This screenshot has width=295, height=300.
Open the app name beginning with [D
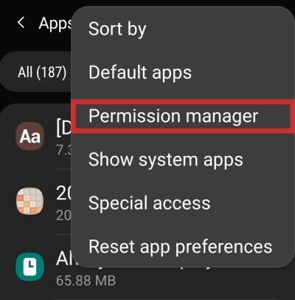point(63,129)
